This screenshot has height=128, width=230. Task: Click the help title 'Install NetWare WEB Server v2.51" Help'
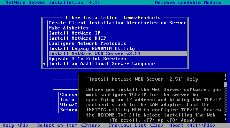142,79
